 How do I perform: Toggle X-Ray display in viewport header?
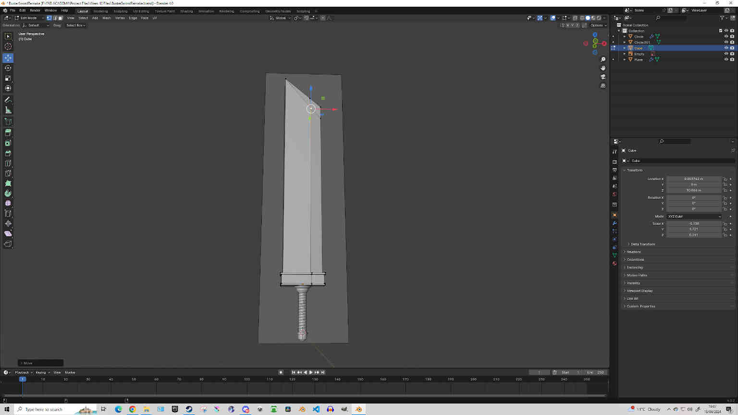[575, 18]
